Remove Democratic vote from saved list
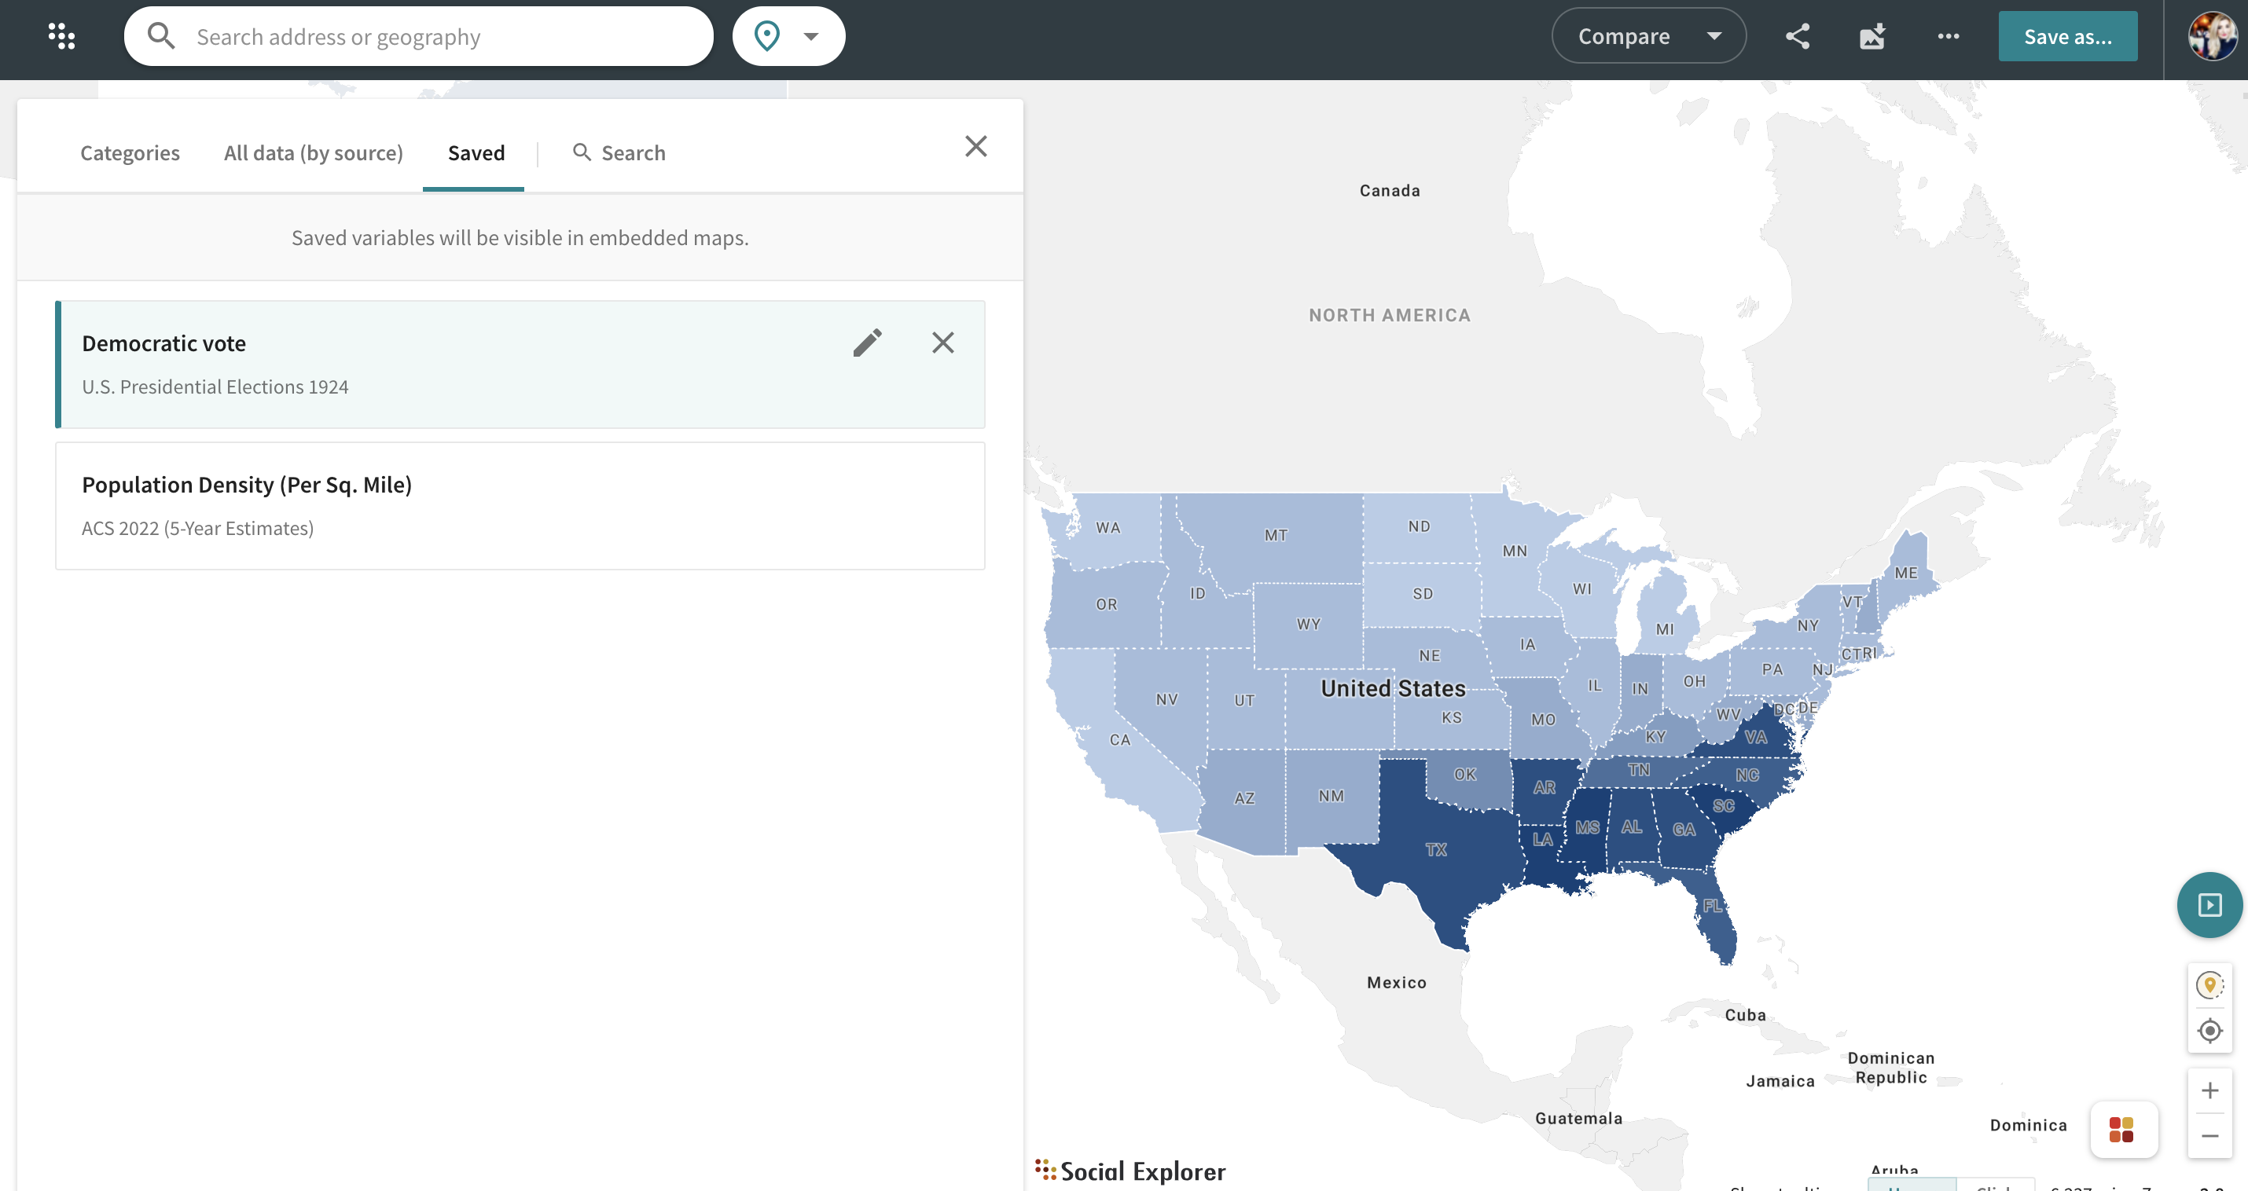This screenshot has width=2248, height=1191. pyautogui.click(x=942, y=343)
